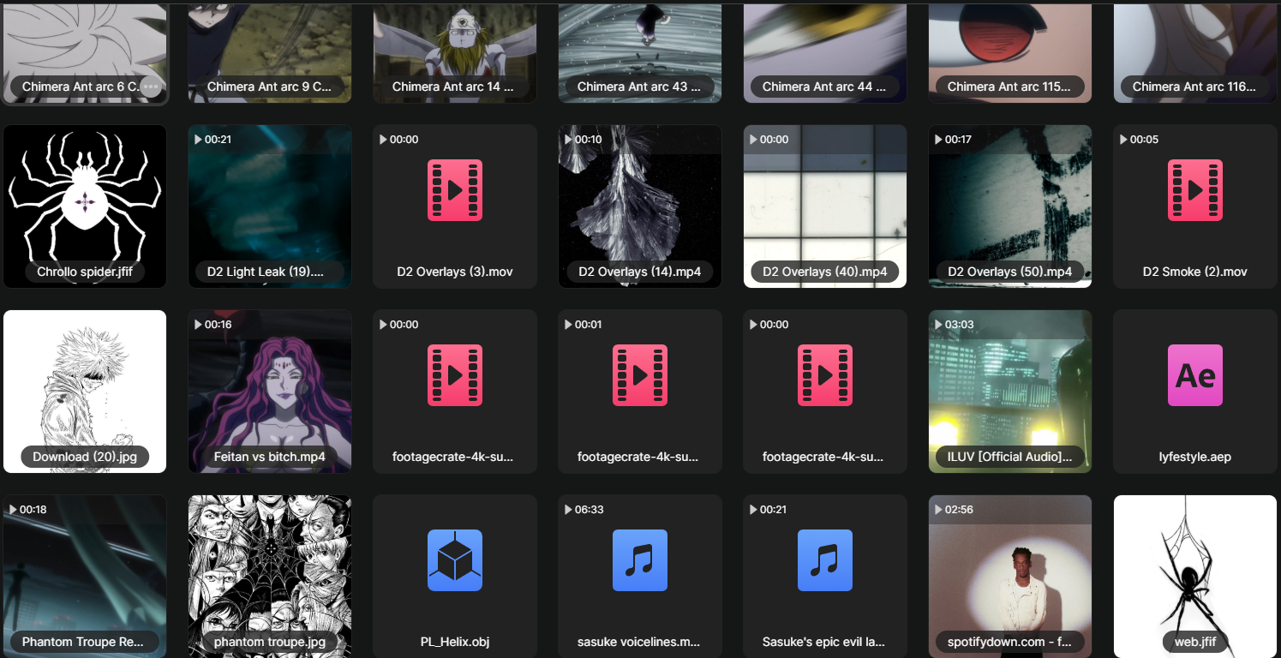This screenshot has width=1281, height=658.
Task: Click the music note icon for Sasuke's epic evil
Action: (x=825, y=560)
